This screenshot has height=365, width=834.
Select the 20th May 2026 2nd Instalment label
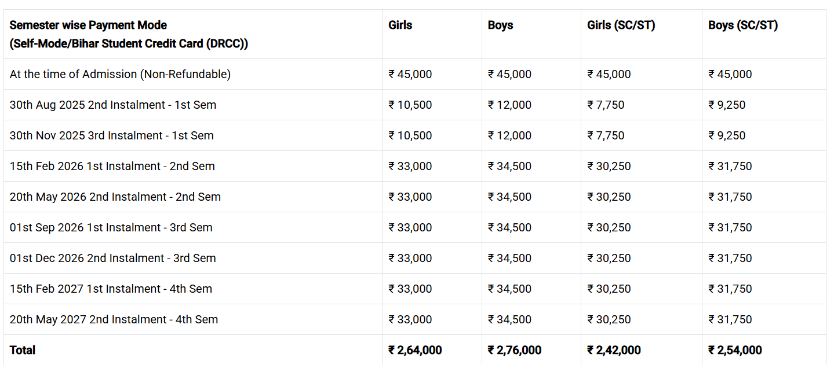click(x=115, y=197)
